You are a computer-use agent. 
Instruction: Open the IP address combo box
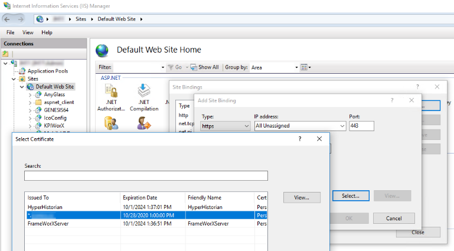(x=299, y=126)
